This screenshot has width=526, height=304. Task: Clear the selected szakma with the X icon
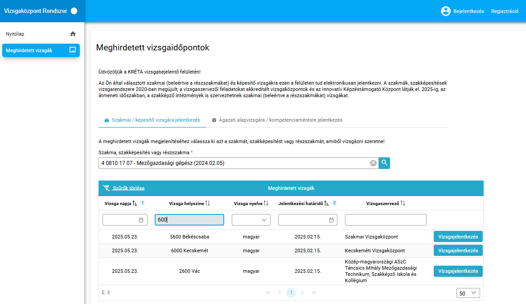pyautogui.click(x=373, y=163)
